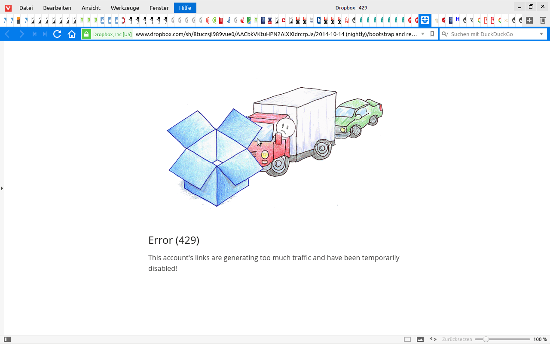The image size is (550, 344).
Task: Open the Ansicht menu
Action: (91, 8)
